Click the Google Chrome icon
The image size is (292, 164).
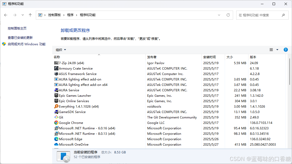[56, 123]
